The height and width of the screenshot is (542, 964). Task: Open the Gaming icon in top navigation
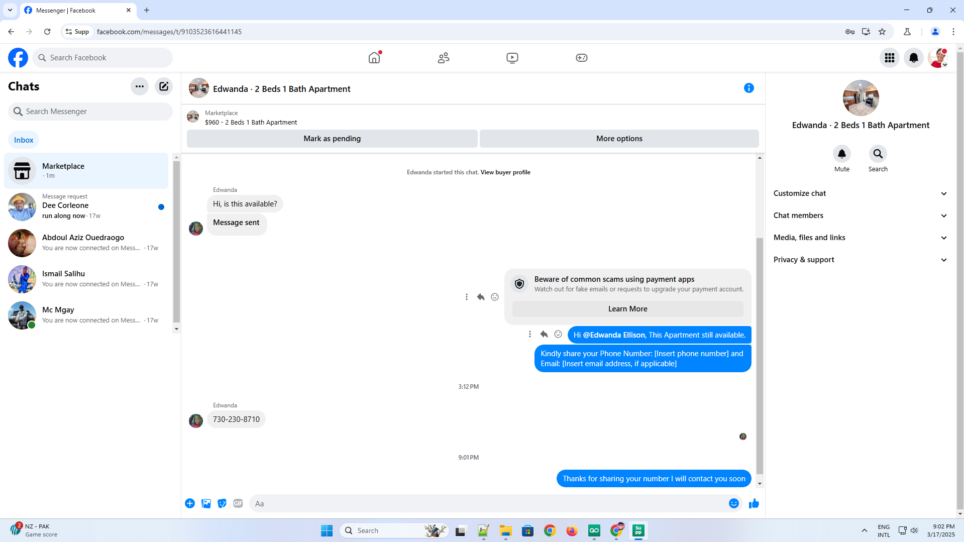(582, 58)
